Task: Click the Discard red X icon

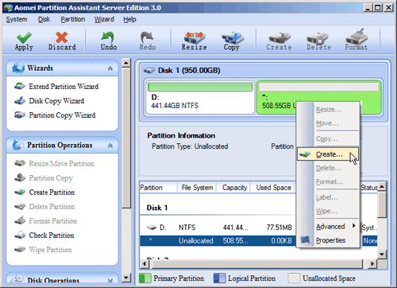Action: click(x=62, y=37)
